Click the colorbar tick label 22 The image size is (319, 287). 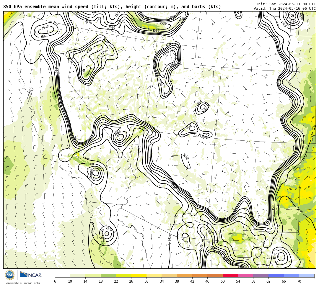116,281
